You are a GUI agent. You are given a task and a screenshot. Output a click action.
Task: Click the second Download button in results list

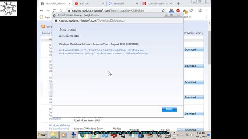(194, 66)
